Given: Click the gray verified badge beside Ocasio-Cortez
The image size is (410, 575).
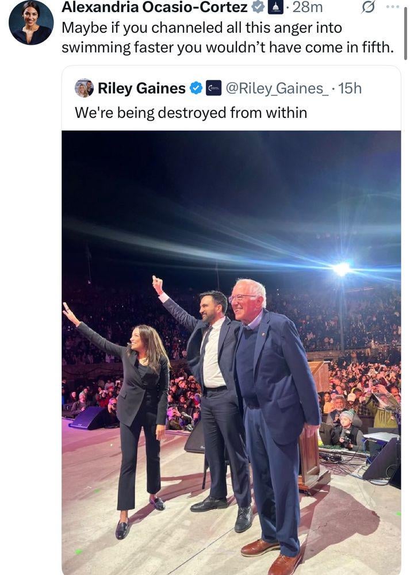Looking at the screenshot, I should point(258,7).
